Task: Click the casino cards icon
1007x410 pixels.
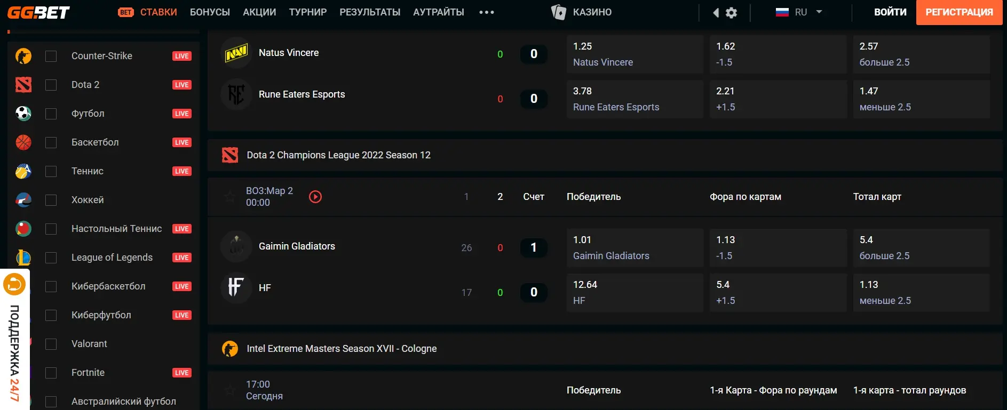Action: point(558,12)
